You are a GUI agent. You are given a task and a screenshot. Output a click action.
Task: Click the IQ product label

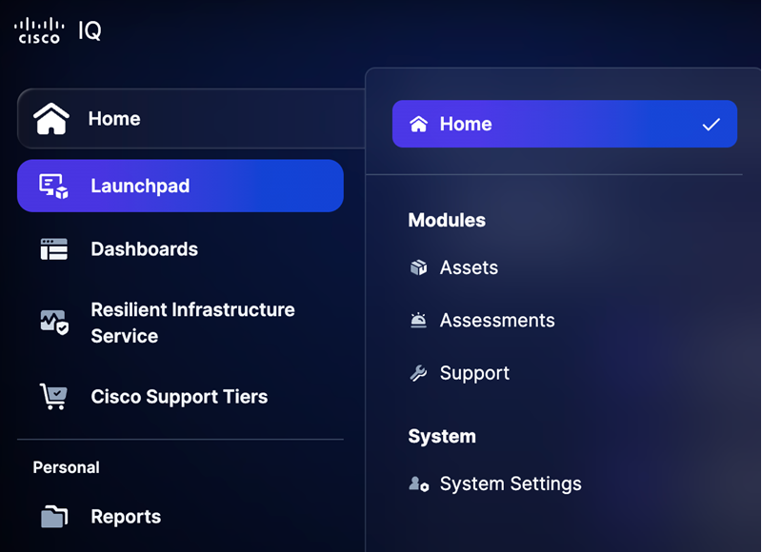click(90, 30)
